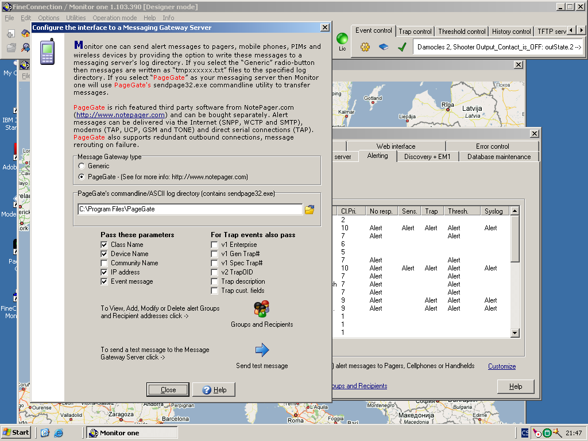Click the yellow gear icon under Event control
The height and width of the screenshot is (441, 588).
click(x=365, y=47)
